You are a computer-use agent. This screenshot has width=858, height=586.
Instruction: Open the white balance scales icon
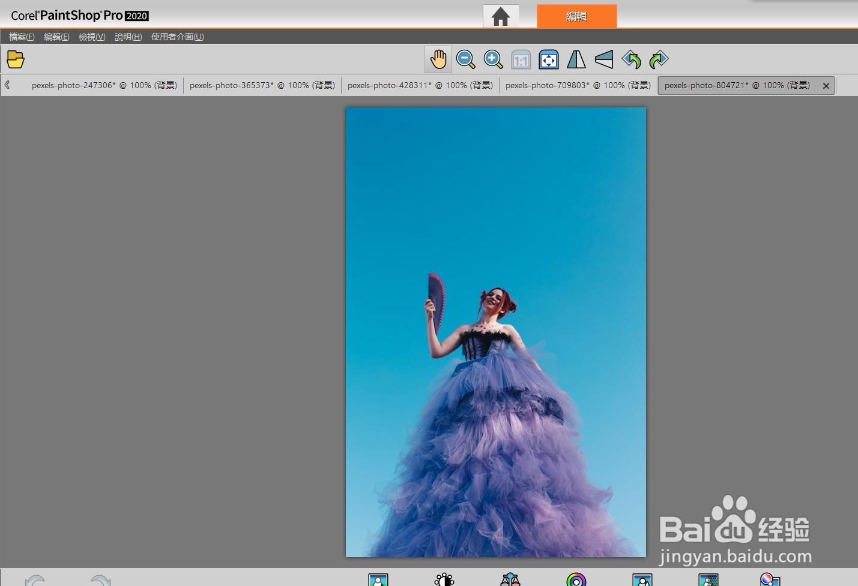pyautogui.click(x=510, y=579)
